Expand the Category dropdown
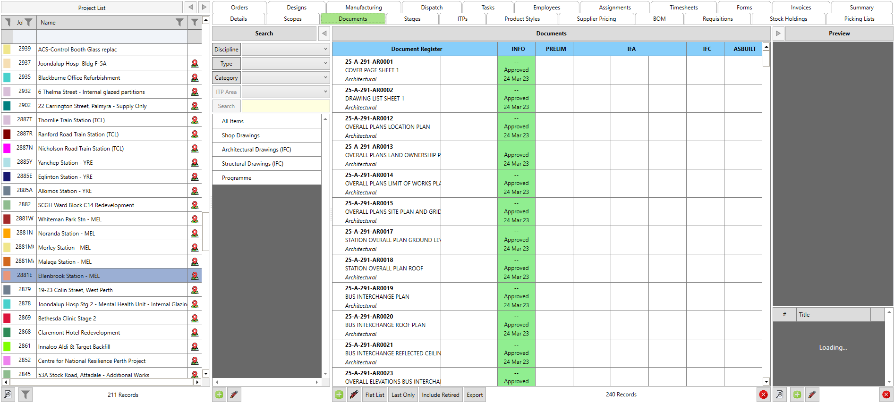The height and width of the screenshot is (403, 894). click(285, 78)
